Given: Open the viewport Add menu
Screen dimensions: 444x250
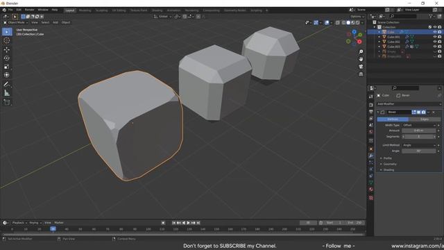Looking at the screenshot, I should click(x=55, y=22).
